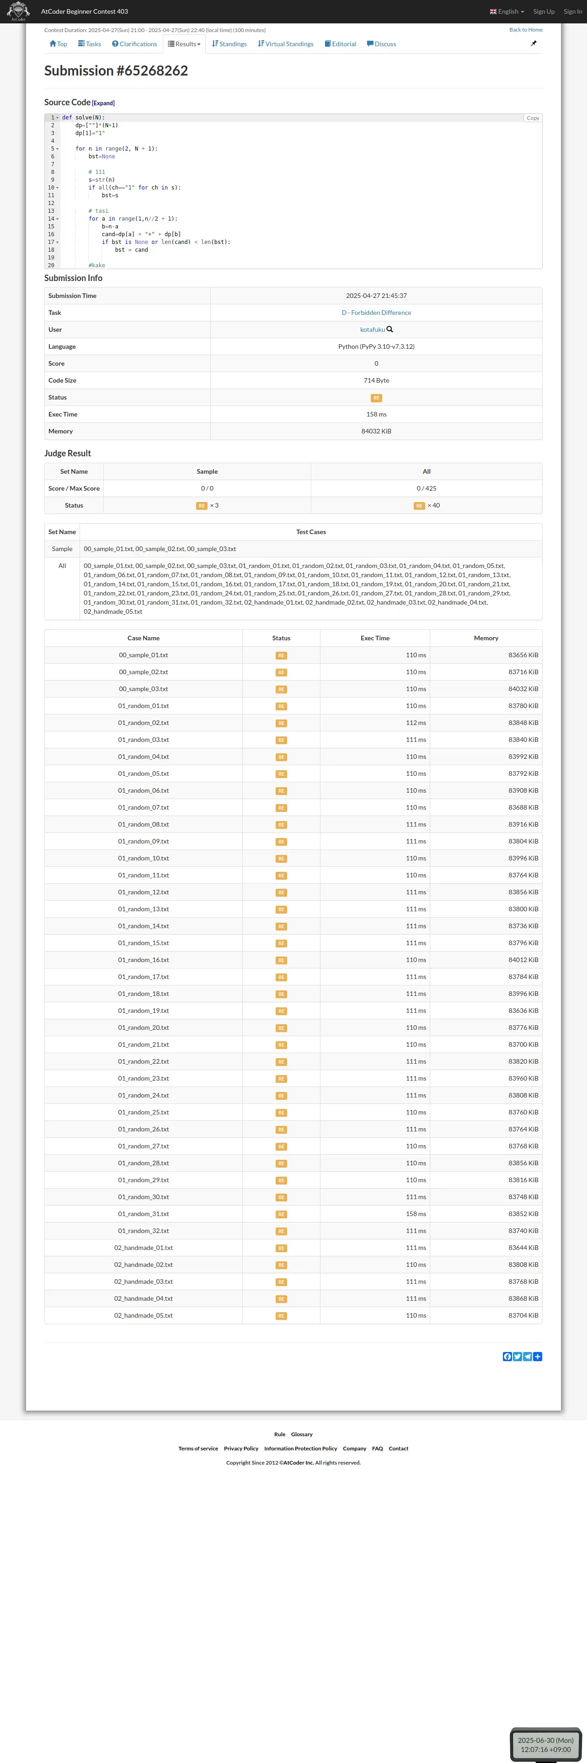Go to the Clarifications tab
Image resolution: width=587 pixels, height=1763 pixels.
click(134, 44)
